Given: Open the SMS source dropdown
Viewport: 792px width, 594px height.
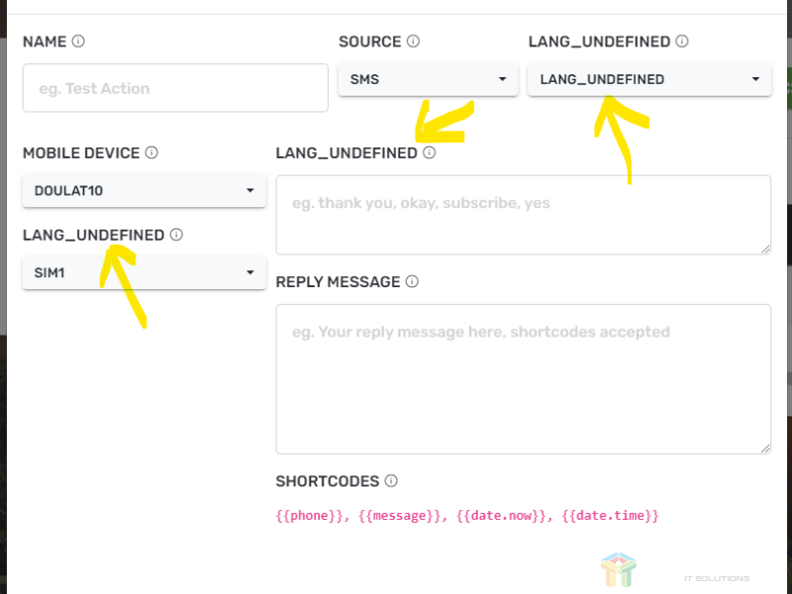Looking at the screenshot, I should coord(428,79).
